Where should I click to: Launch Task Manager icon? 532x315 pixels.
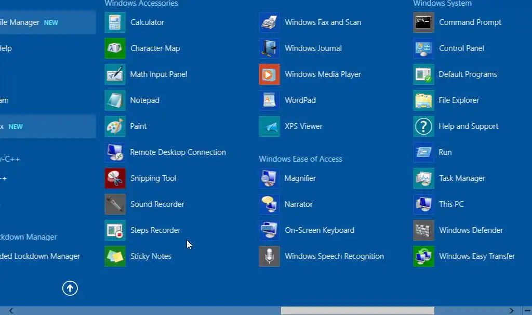424,178
